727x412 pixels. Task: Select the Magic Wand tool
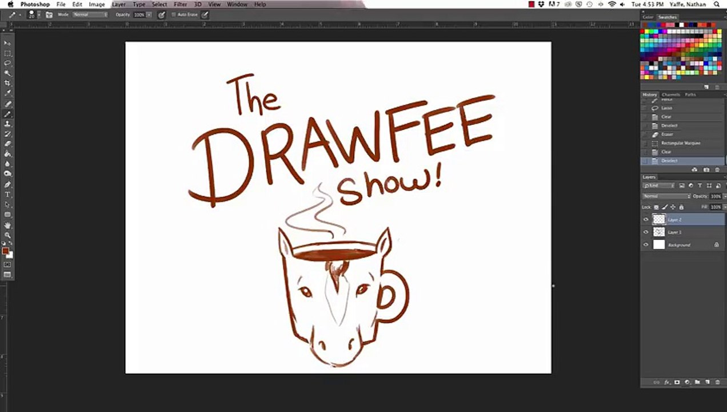(7, 73)
